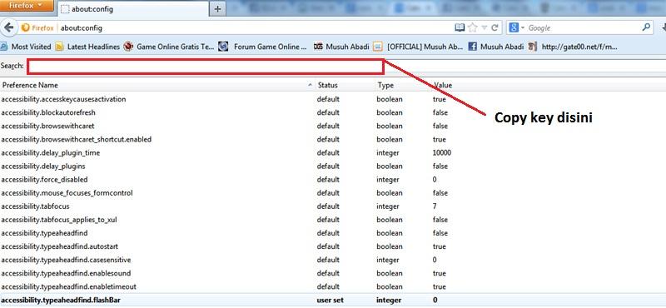This screenshot has width=666, height=308.
Task: Open the Google search engine selector
Action: point(516,28)
